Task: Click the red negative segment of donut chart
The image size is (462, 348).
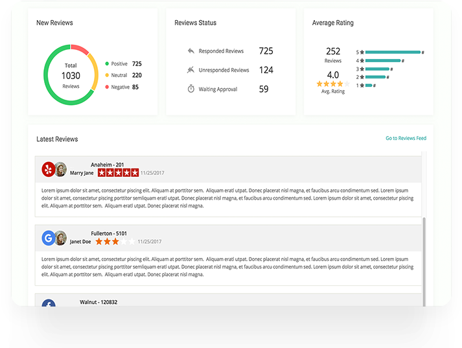Action: click(80, 49)
